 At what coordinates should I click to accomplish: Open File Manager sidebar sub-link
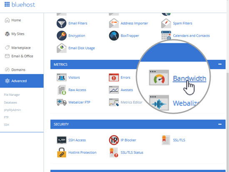pyautogui.click(x=12, y=95)
